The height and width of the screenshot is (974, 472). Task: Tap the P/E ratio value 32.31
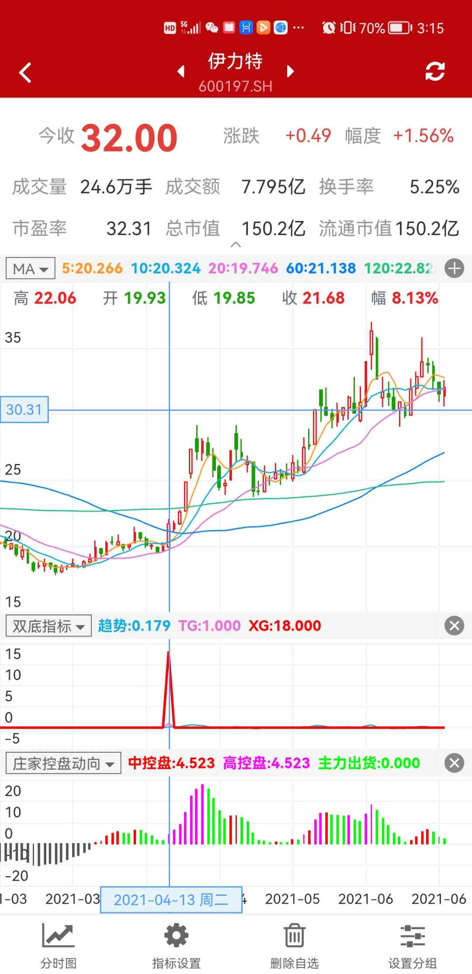click(129, 228)
